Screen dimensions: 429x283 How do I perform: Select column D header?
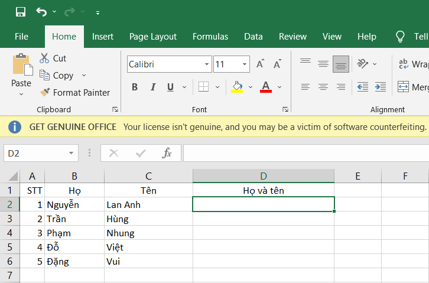point(264,176)
